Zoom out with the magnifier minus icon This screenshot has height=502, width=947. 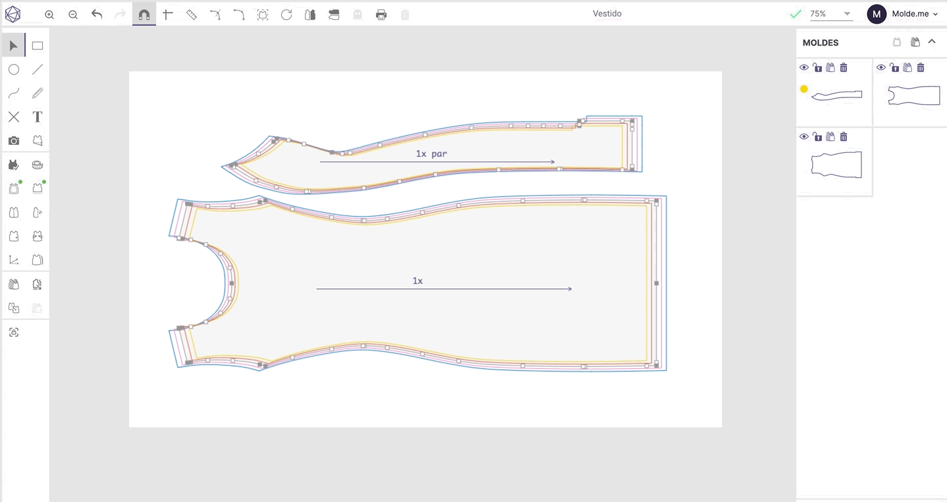(x=73, y=14)
